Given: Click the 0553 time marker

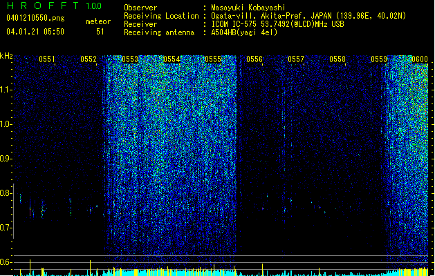Looking at the screenshot, I should click(x=130, y=59).
